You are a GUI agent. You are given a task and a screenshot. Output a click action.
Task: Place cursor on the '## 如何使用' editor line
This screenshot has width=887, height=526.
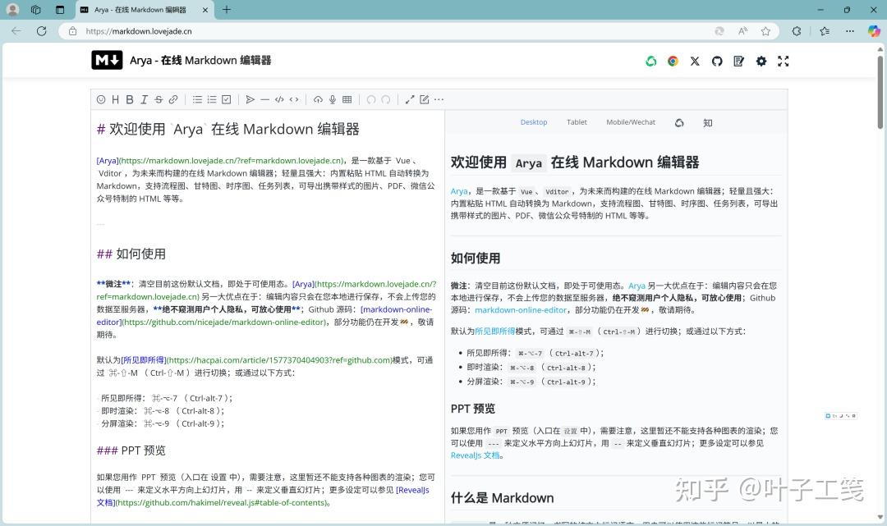coord(131,254)
